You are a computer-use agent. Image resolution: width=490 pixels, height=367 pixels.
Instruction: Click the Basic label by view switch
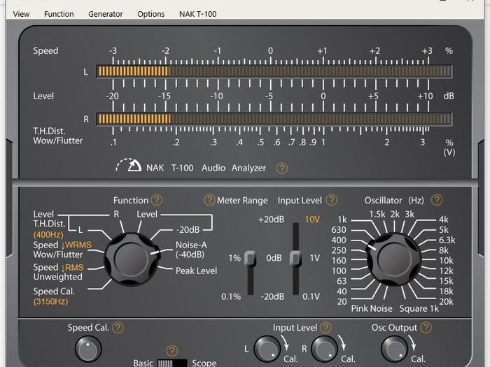coord(143,363)
